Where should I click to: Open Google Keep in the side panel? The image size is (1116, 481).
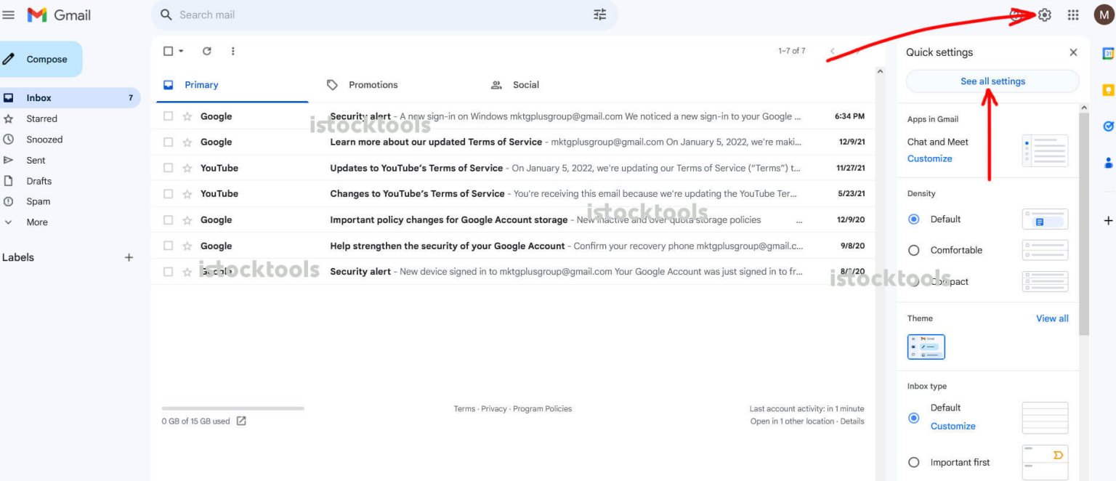(x=1108, y=89)
